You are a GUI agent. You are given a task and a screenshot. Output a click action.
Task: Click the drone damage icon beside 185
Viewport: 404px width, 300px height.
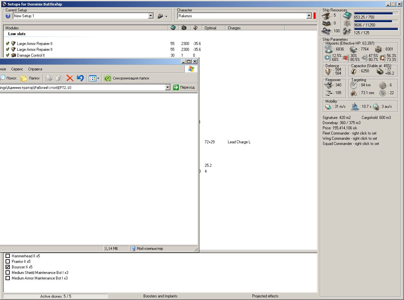pos(328,93)
